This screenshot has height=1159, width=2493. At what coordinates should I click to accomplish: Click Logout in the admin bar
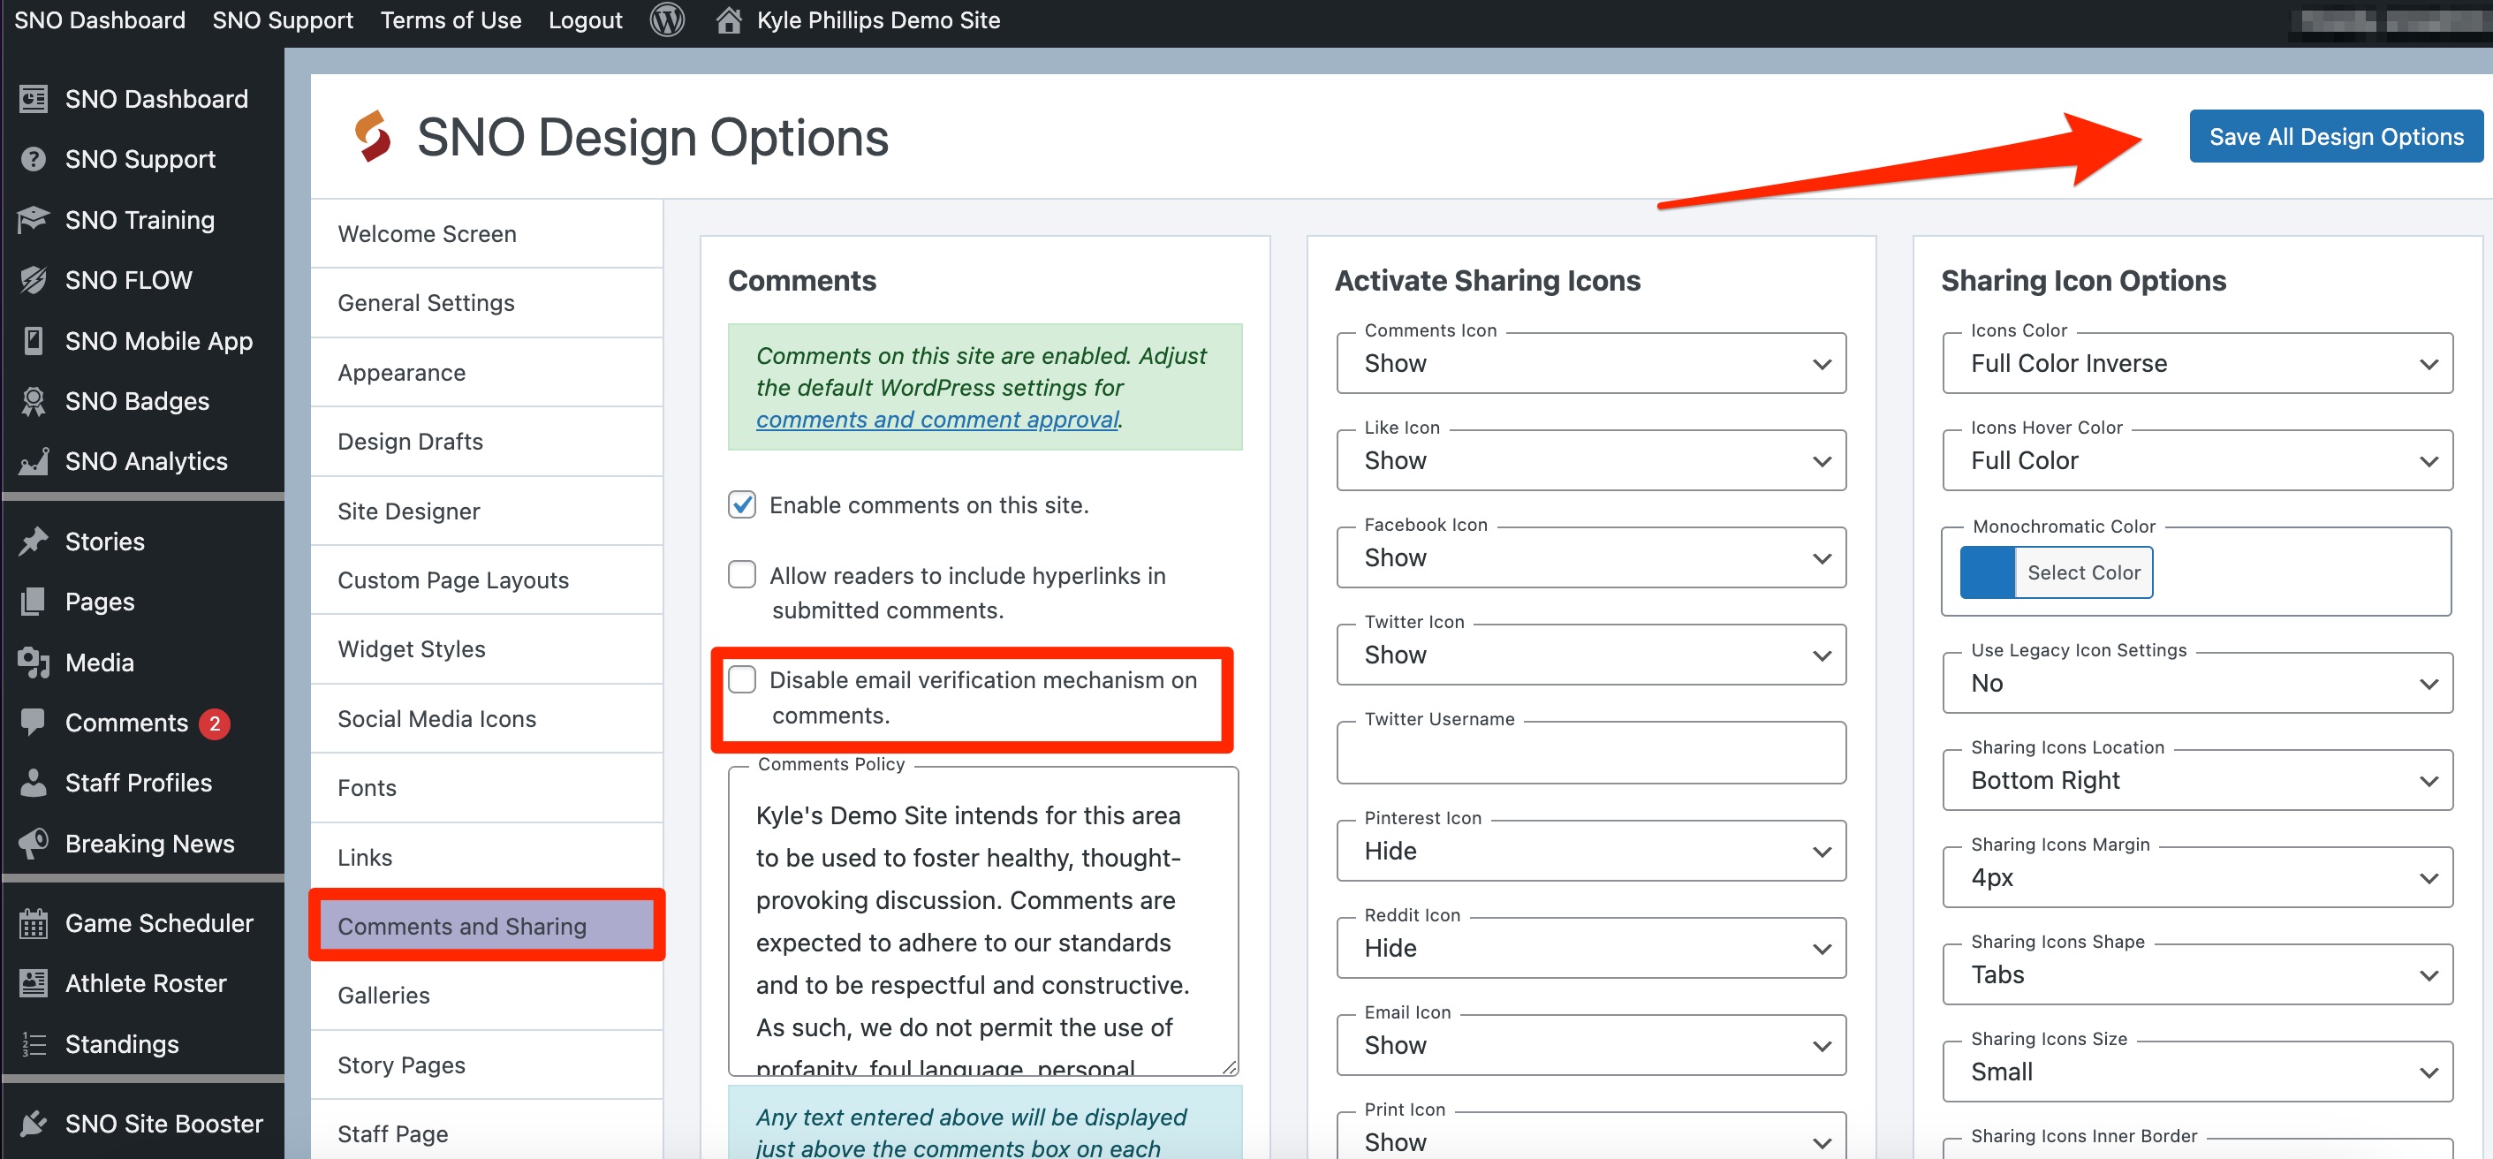coord(585,19)
